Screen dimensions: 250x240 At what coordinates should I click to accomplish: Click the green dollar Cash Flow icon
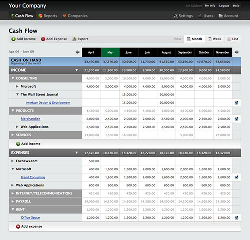[12, 16]
